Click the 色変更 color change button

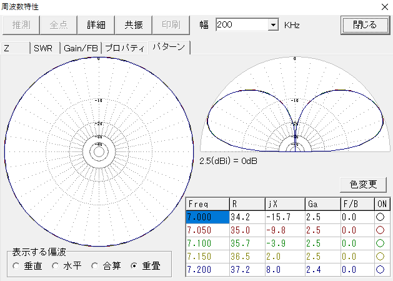[363, 185]
